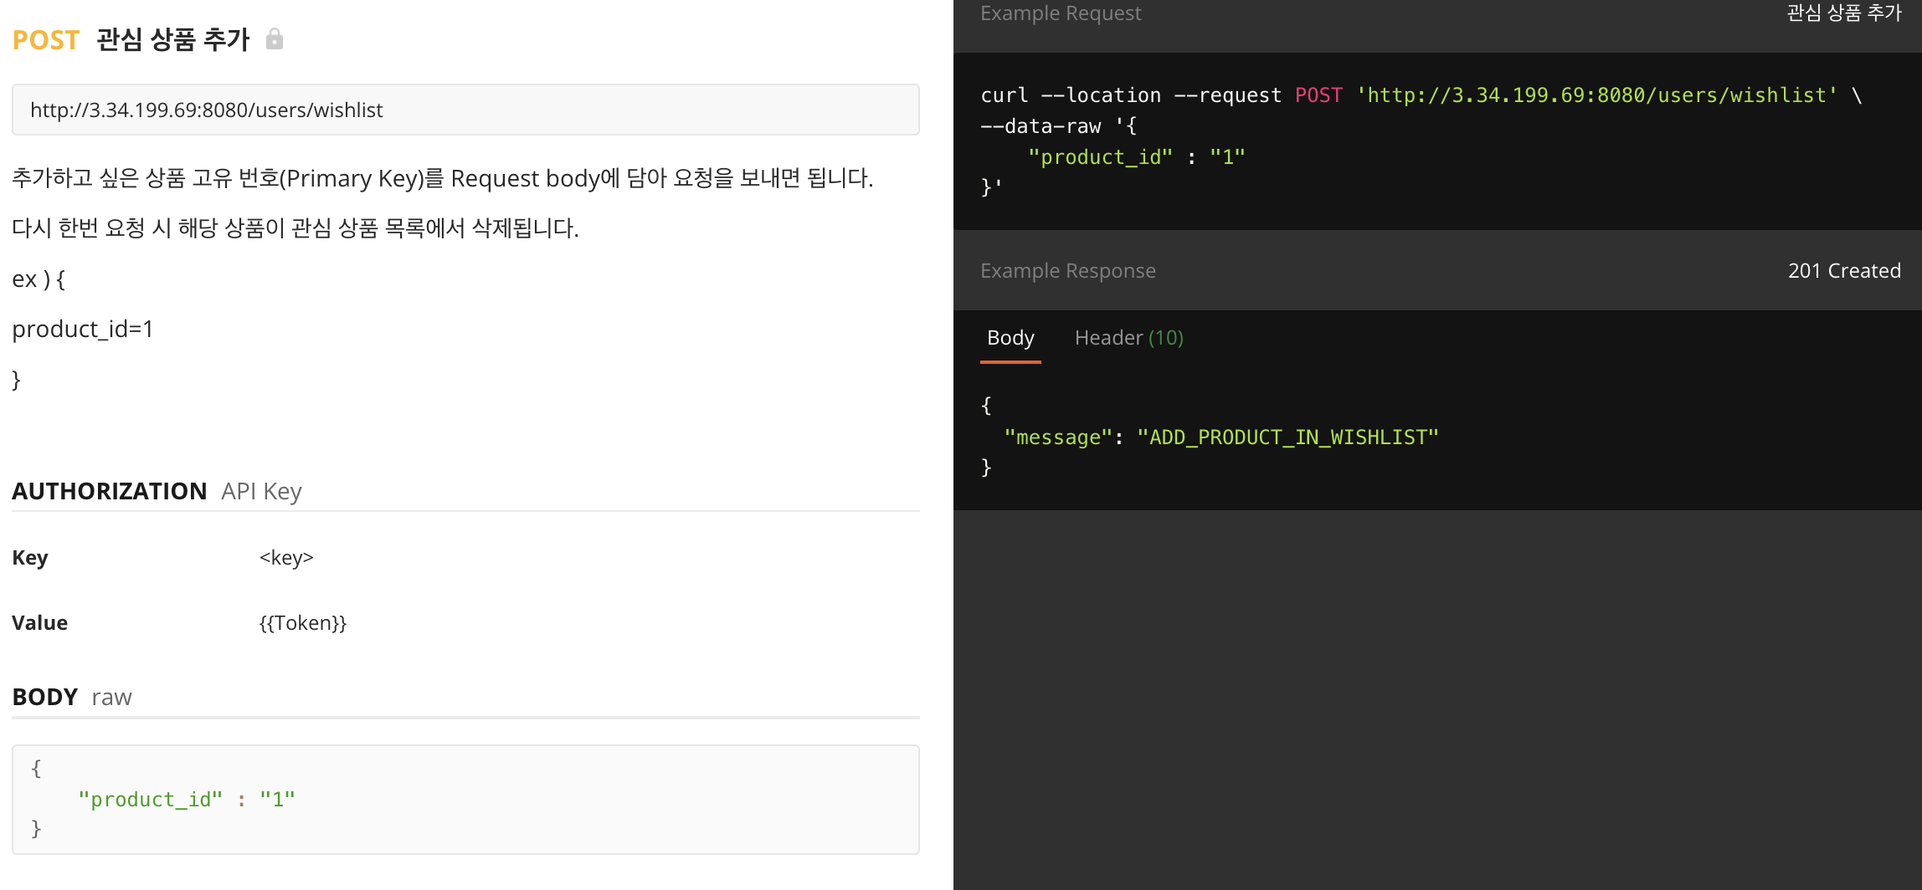Switch to the Header (10) tab
The height and width of the screenshot is (890, 1922).
1128,338
